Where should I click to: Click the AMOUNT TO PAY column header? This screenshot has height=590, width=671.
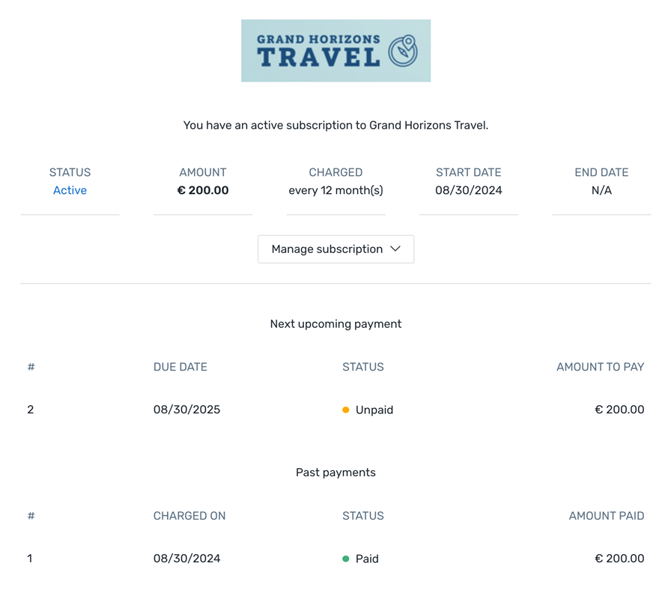click(x=600, y=367)
